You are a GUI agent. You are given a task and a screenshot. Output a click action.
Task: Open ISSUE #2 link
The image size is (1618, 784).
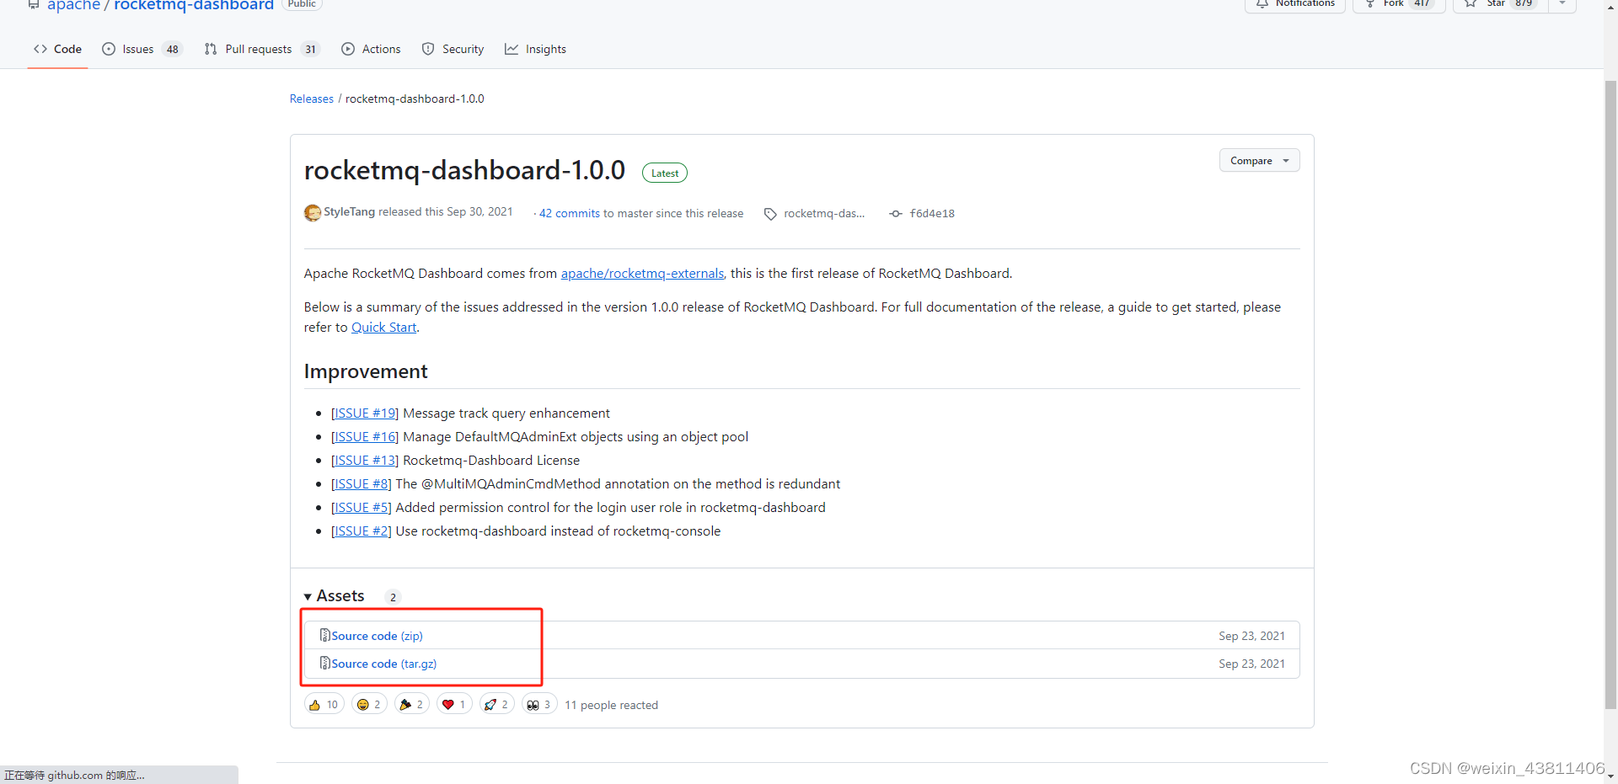pyautogui.click(x=362, y=531)
